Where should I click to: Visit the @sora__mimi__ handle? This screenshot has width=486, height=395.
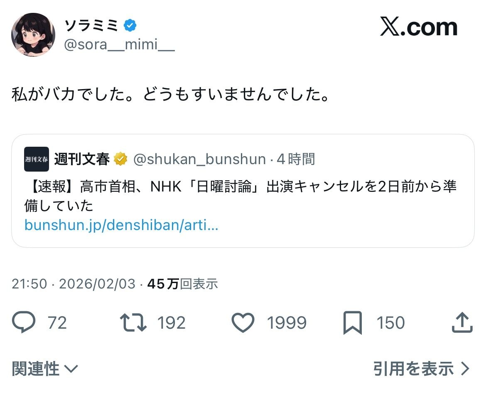119,45
